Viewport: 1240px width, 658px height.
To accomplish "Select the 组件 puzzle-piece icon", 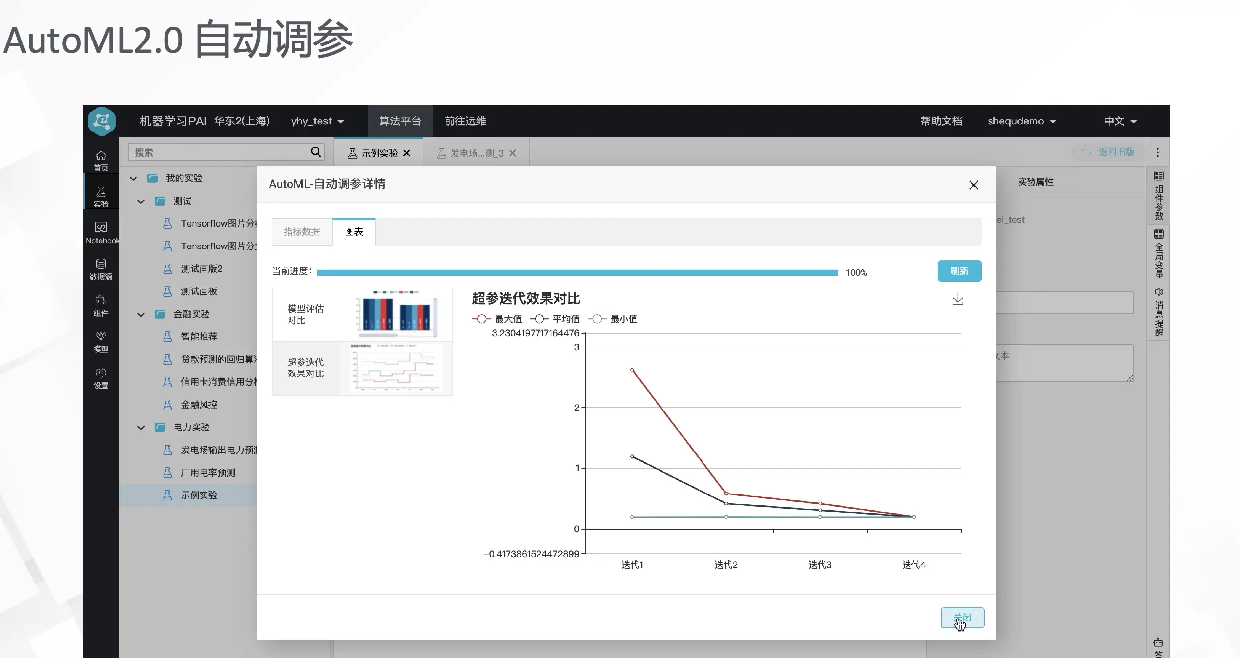I will (101, 304).
